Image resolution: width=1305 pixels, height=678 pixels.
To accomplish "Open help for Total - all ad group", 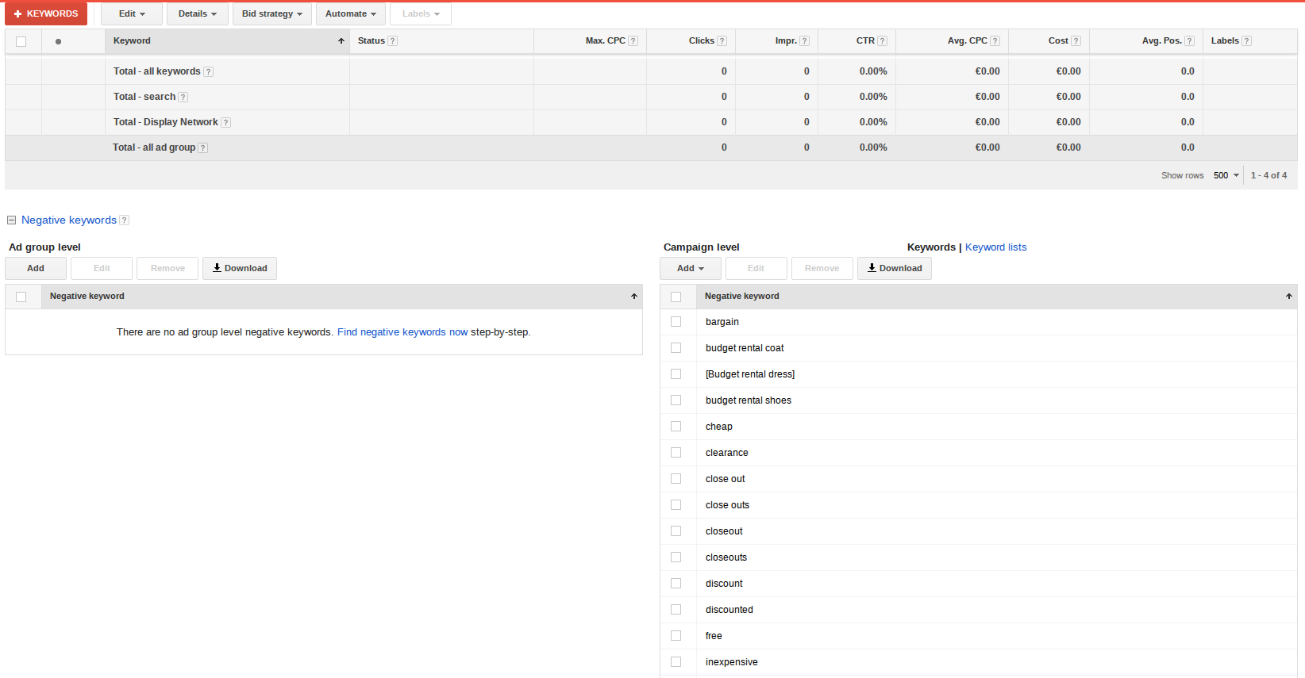I will tap(203, 148).
